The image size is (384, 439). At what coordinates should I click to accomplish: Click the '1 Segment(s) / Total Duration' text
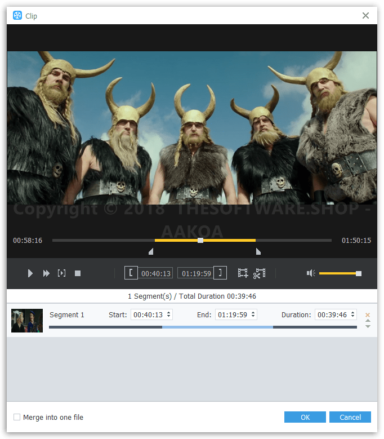(192, 296)
